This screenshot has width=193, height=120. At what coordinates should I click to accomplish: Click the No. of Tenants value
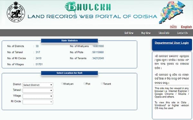point(98,58)
